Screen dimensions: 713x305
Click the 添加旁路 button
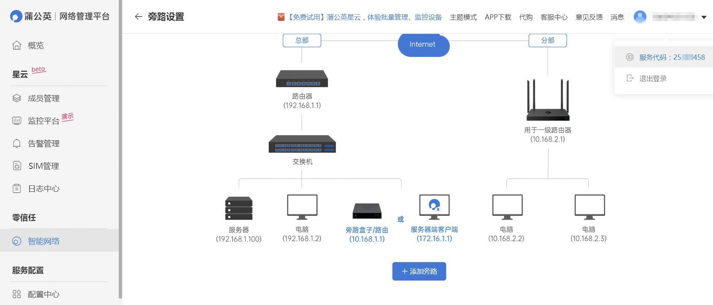pyautogui.click(x=419, y=271)
